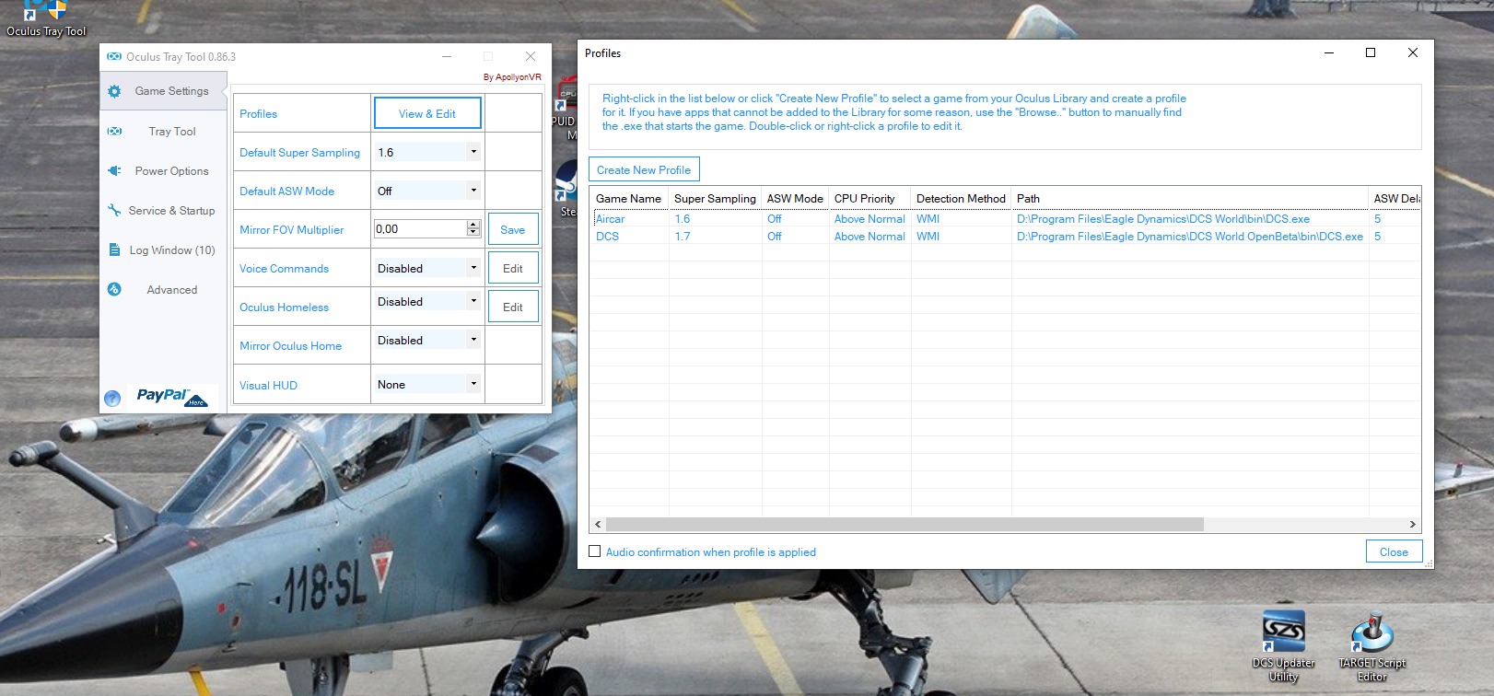Open the Log Window (10) page

coord(163,250)
